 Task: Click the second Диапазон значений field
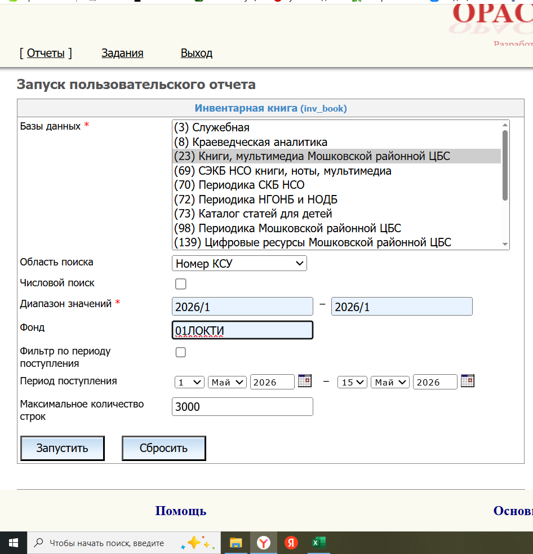point(402,307)
